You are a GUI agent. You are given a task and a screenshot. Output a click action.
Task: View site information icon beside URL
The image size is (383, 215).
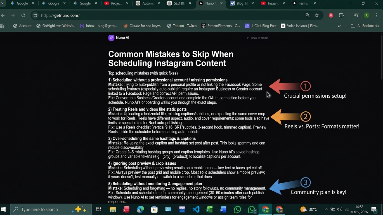pyautogui.click(x=35, y=15)
